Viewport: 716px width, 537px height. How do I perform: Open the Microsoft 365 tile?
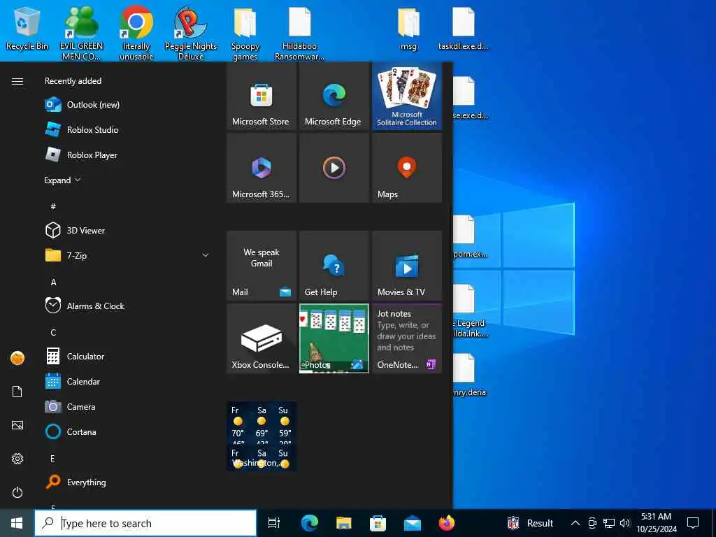pos(262,168)
